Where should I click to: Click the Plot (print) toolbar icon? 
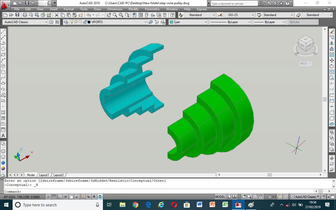[25, 15]
